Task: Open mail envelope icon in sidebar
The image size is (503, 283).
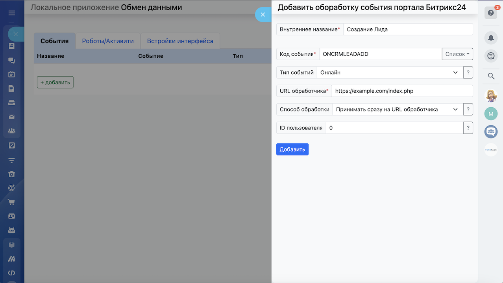Action: click(x=12, y=117)
